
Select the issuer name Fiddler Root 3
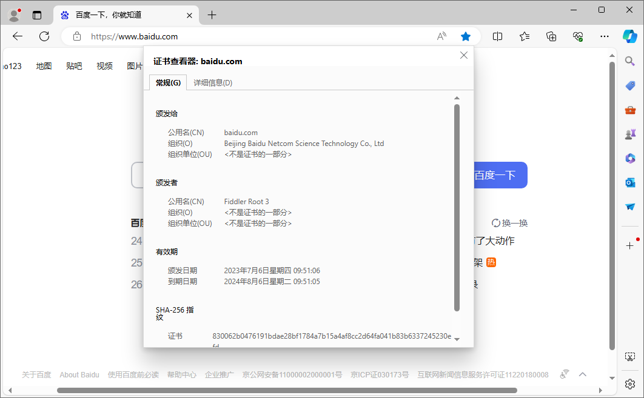[x=246, y=202]
